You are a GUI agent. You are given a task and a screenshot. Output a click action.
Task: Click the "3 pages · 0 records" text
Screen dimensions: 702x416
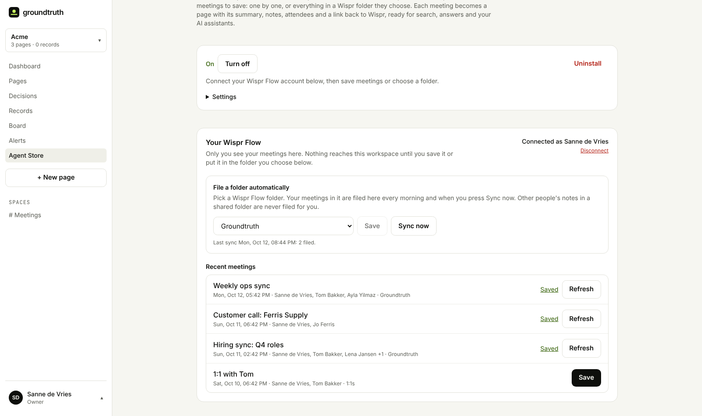[x=35, y=45]
